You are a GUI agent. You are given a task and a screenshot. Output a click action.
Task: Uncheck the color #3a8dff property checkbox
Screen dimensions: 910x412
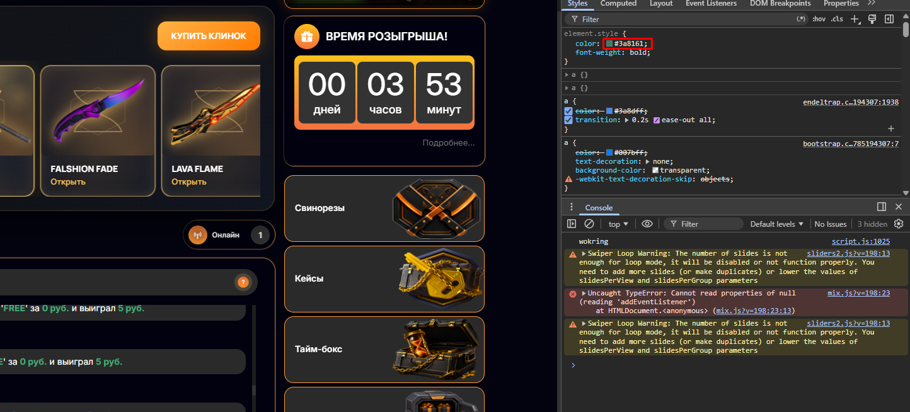coord(568,111)
